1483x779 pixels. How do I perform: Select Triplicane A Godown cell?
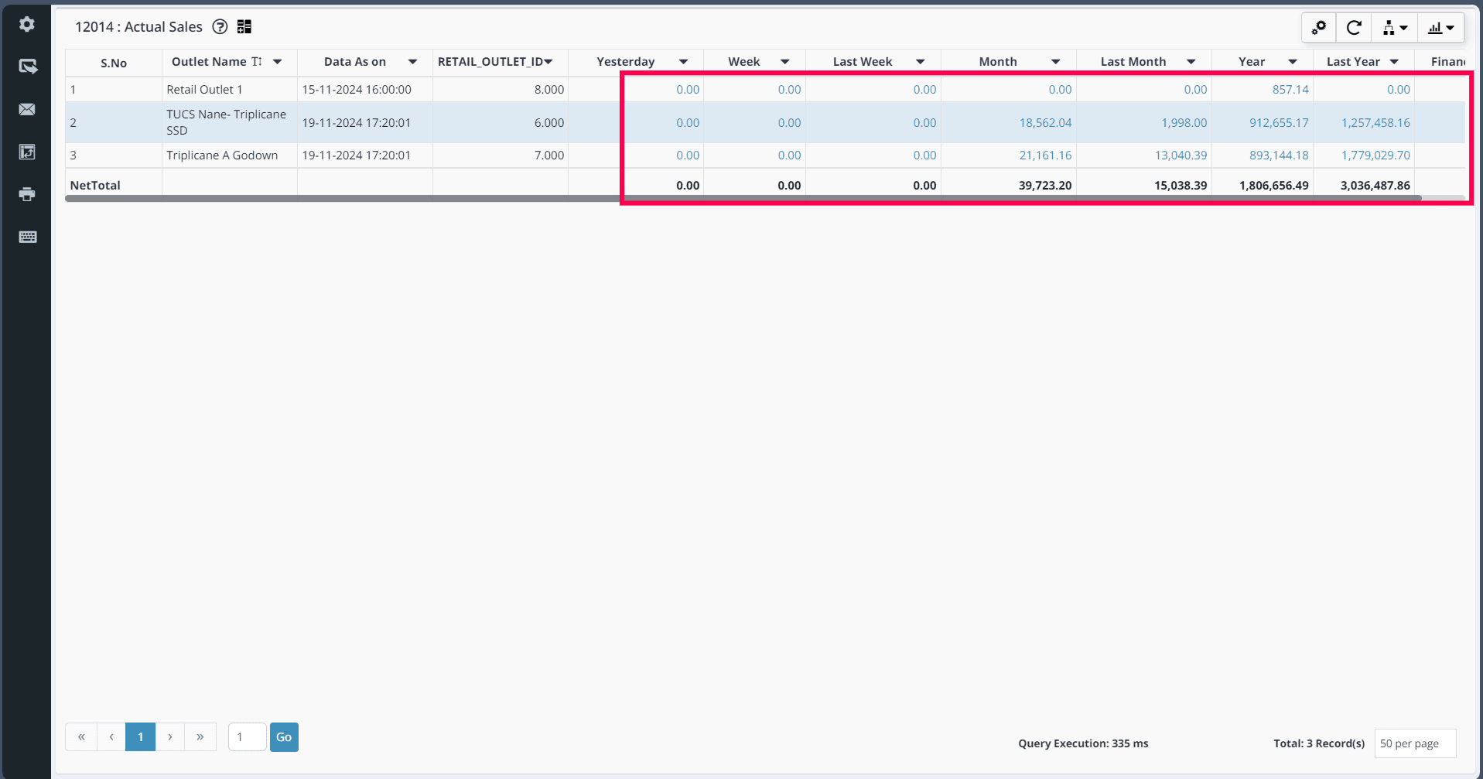coord(230,155)
